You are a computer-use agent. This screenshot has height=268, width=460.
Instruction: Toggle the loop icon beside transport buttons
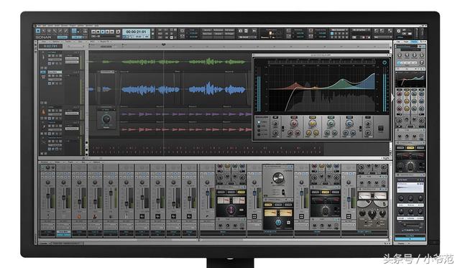(x=118, y=32)
